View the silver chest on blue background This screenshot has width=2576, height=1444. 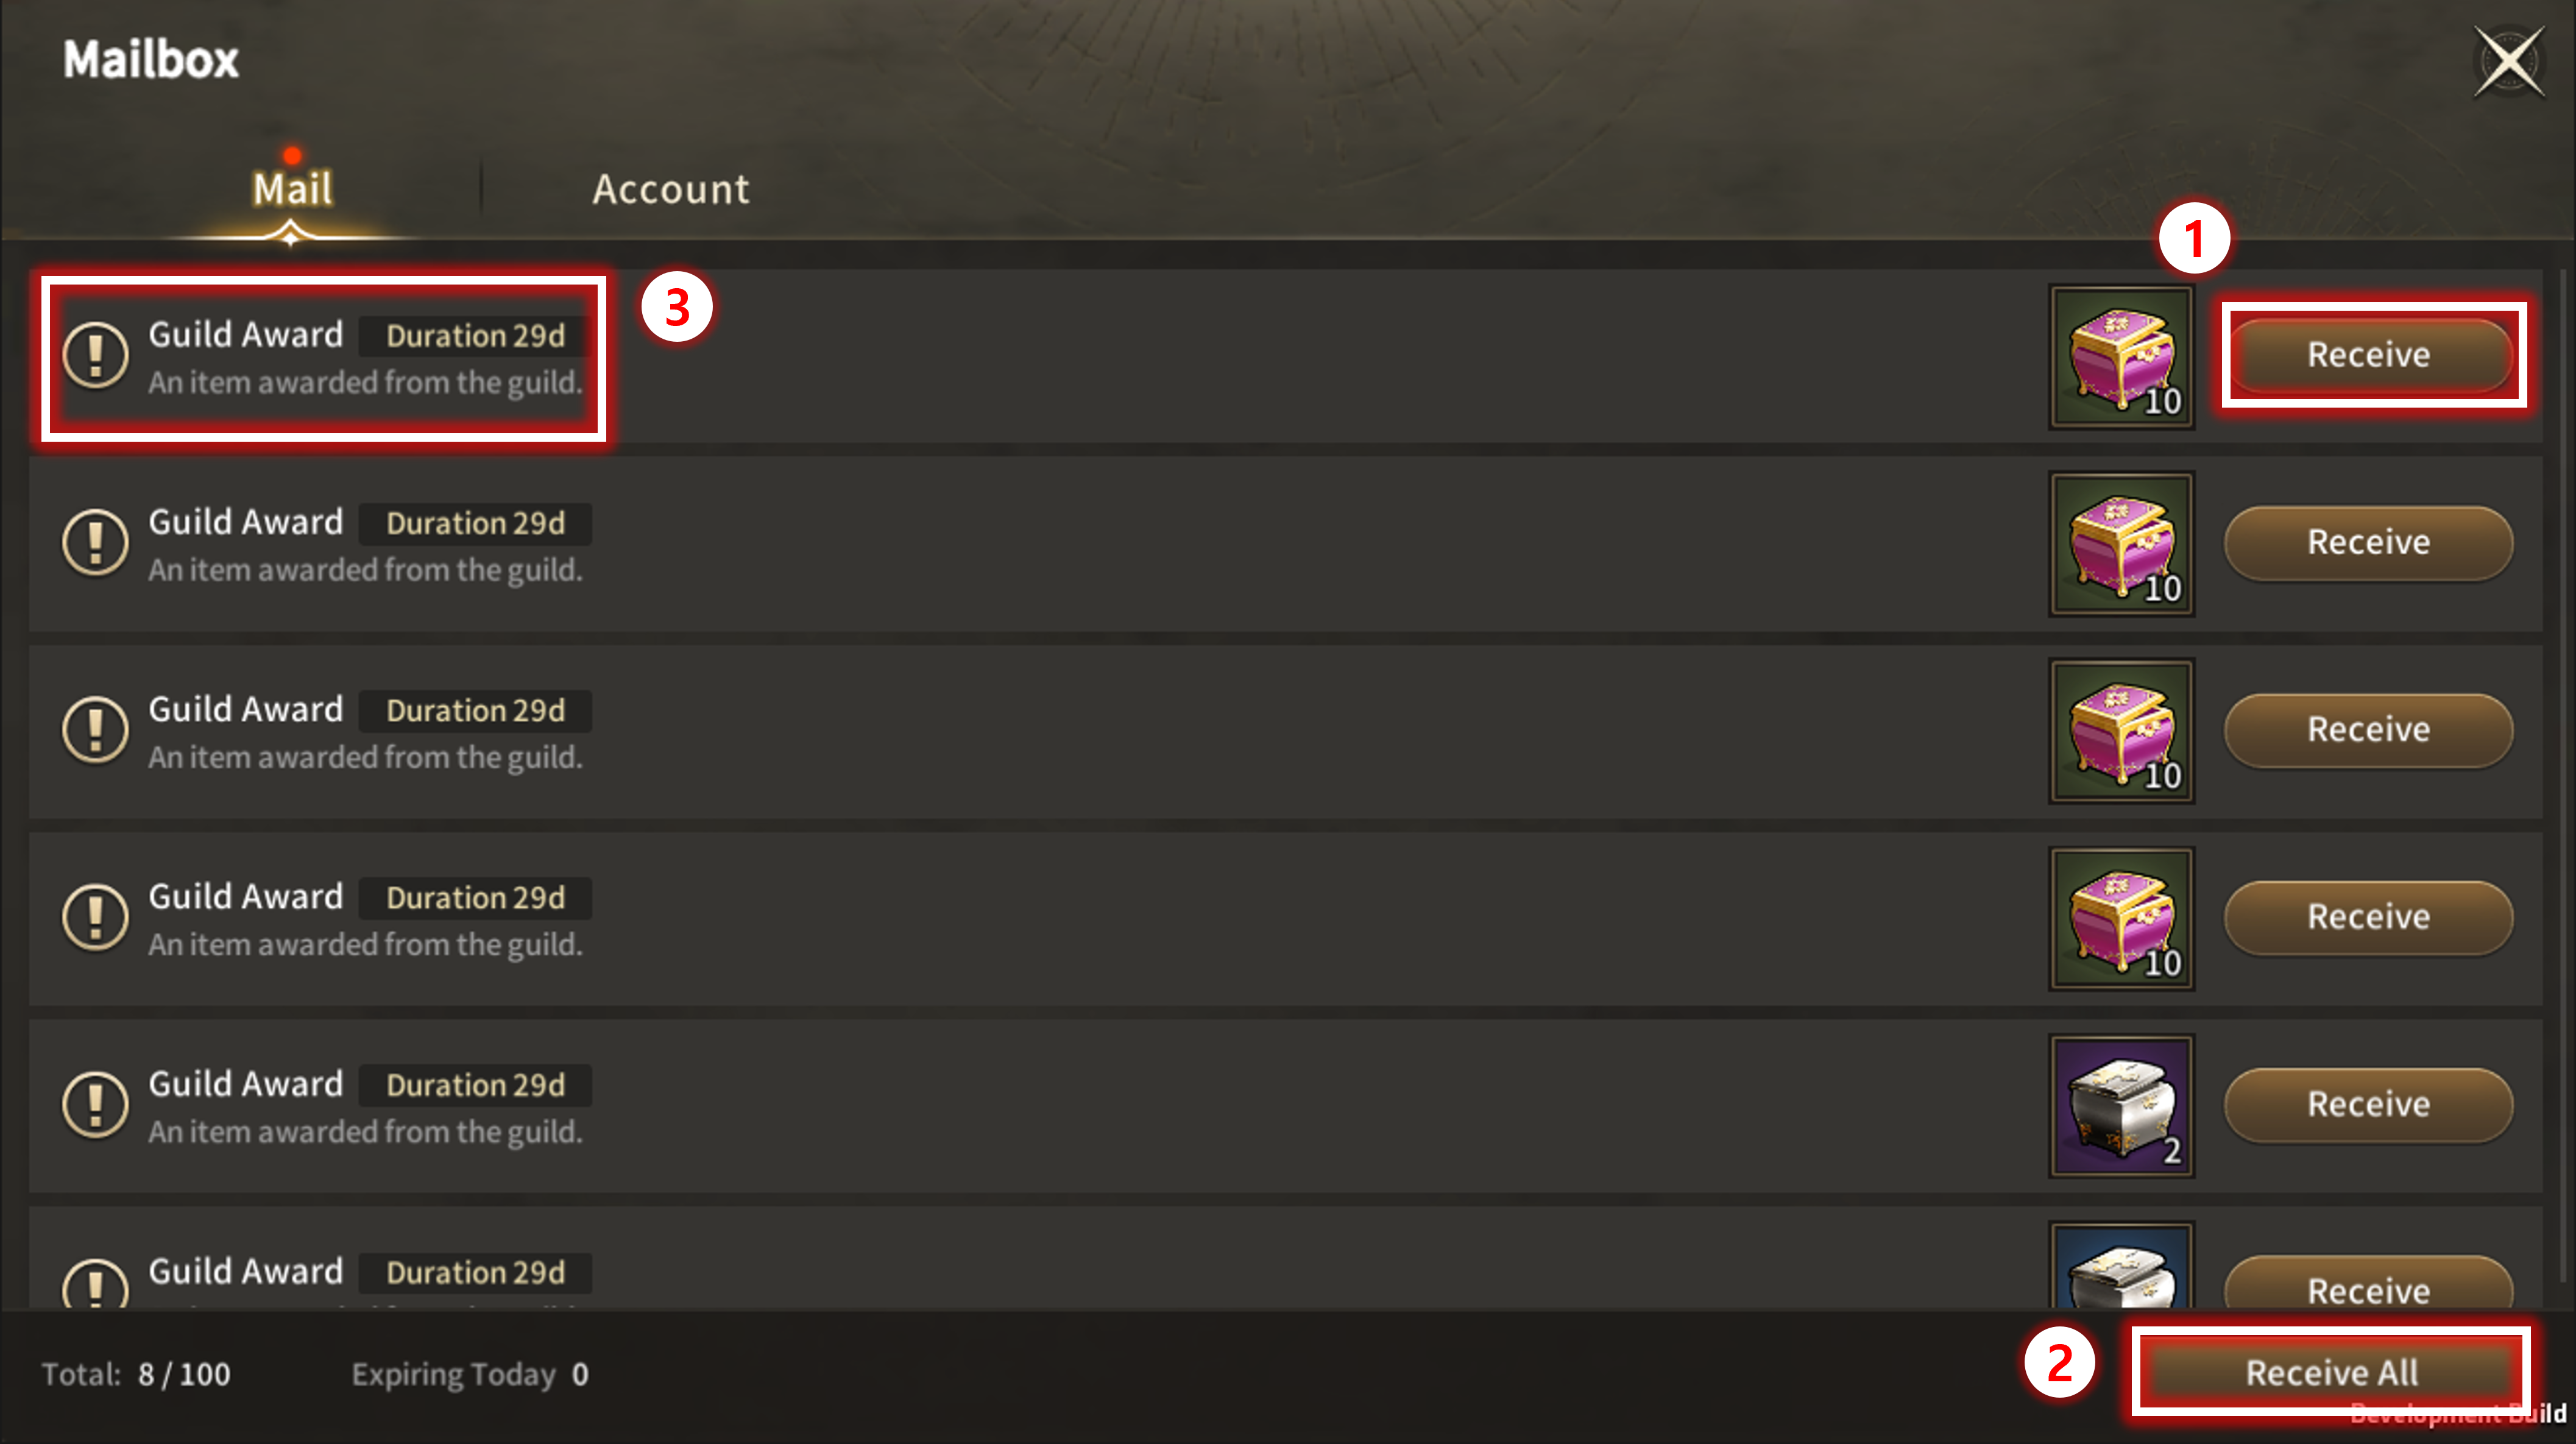pos(2121,1266)
